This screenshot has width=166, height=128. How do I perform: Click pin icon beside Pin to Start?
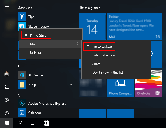click(25, 35)
